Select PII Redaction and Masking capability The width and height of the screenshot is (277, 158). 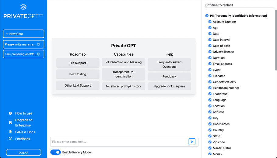124,62
